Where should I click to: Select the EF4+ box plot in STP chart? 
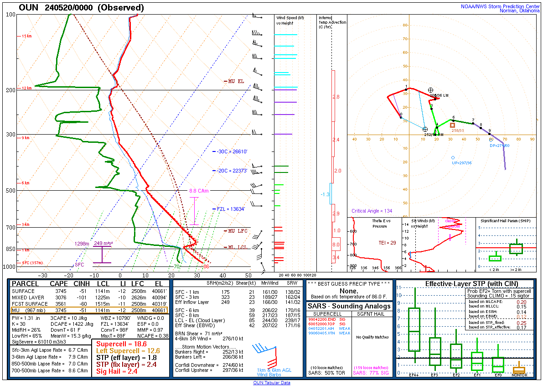coord(414,329)
